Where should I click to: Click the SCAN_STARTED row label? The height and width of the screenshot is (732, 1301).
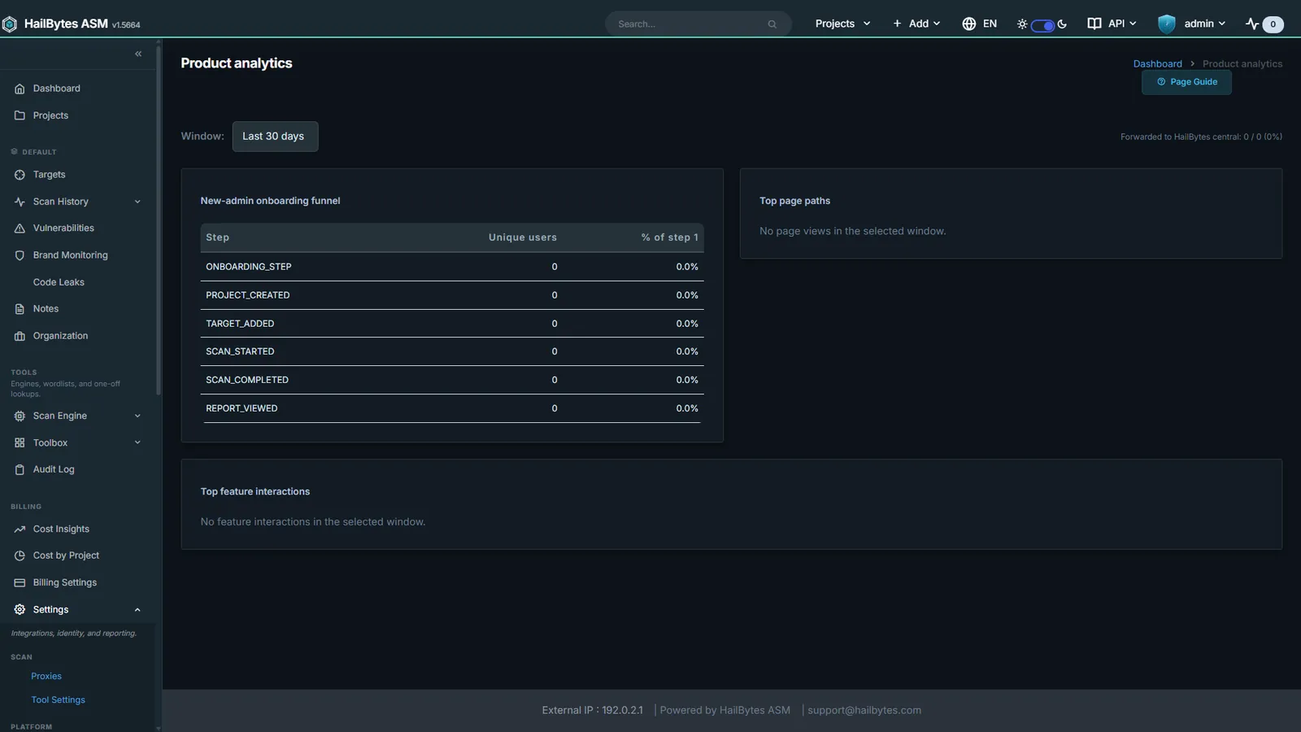(x=240, y=351)
